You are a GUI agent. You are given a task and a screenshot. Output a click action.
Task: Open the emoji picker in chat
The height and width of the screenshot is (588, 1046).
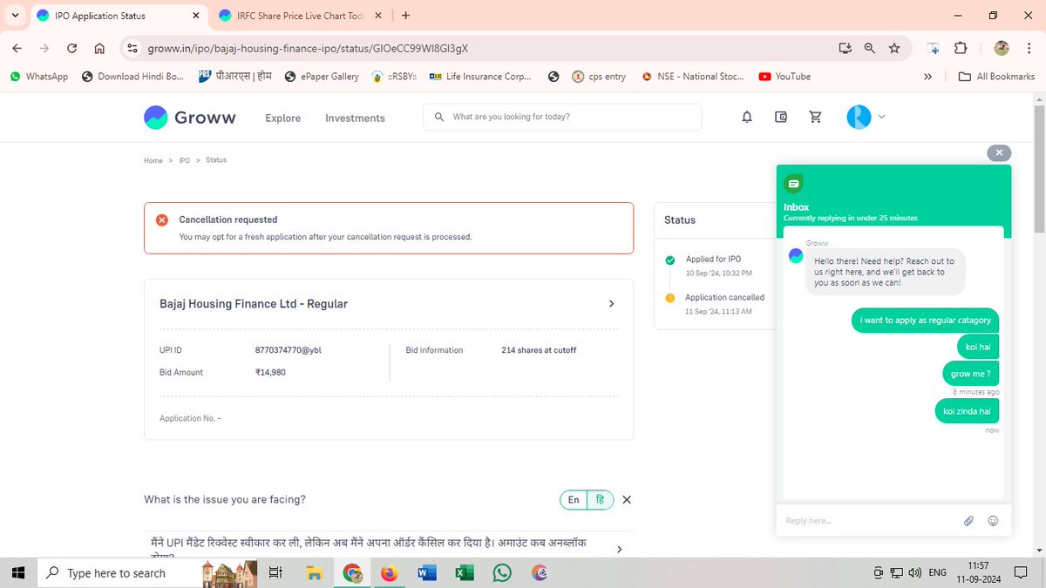point(993,521)
